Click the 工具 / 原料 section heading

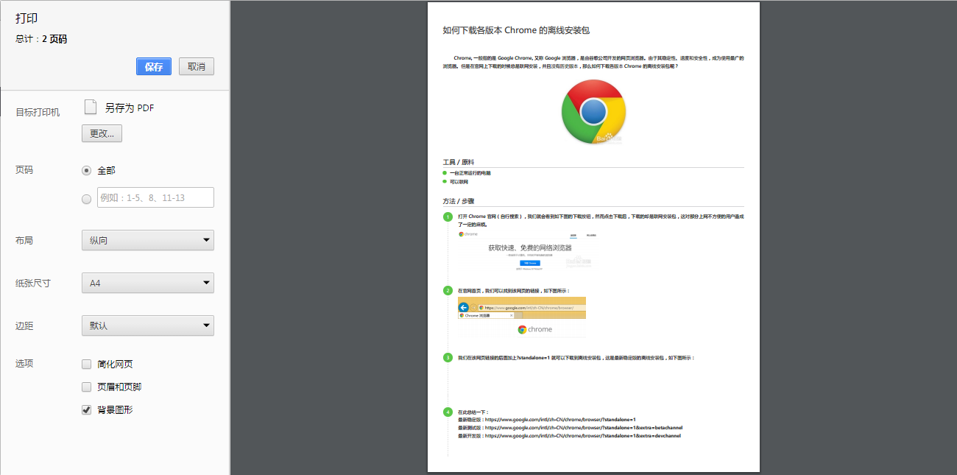pyautogui.click(x=459, y=162)
